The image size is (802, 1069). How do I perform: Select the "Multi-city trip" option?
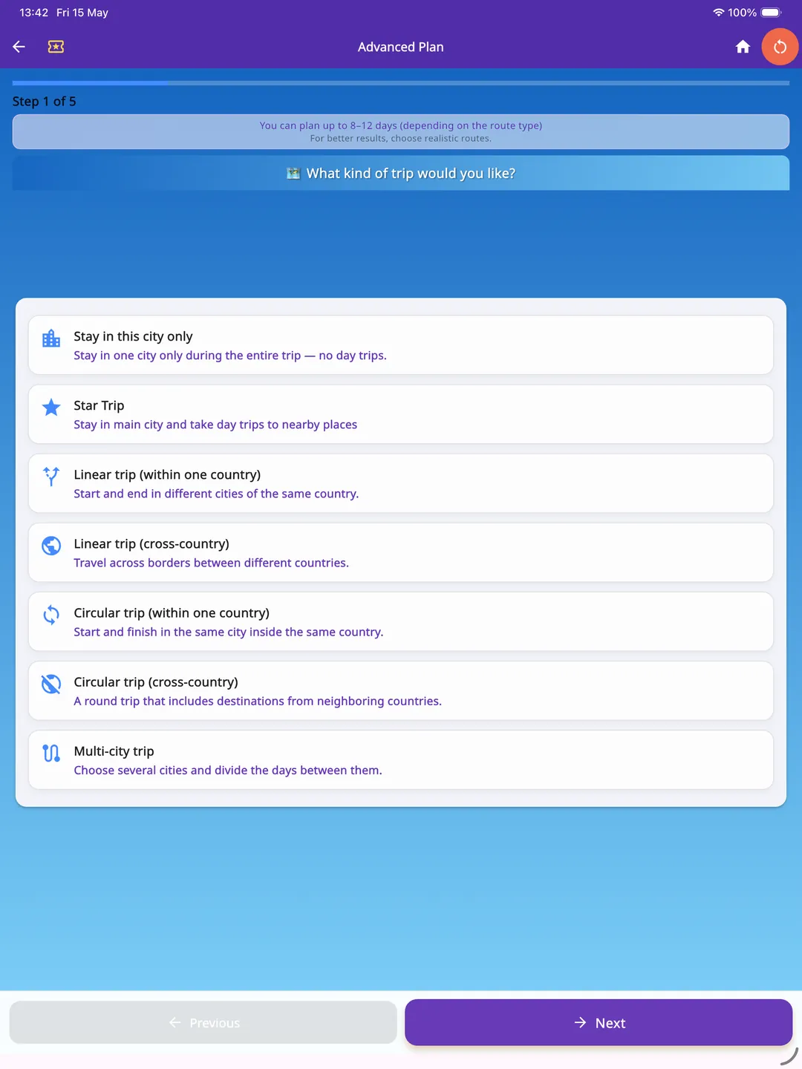pyautogui.click(x=401, y=759)
